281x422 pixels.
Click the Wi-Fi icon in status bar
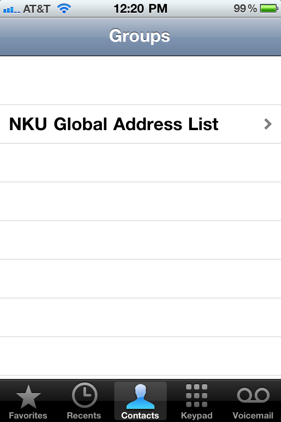[64, 9]
